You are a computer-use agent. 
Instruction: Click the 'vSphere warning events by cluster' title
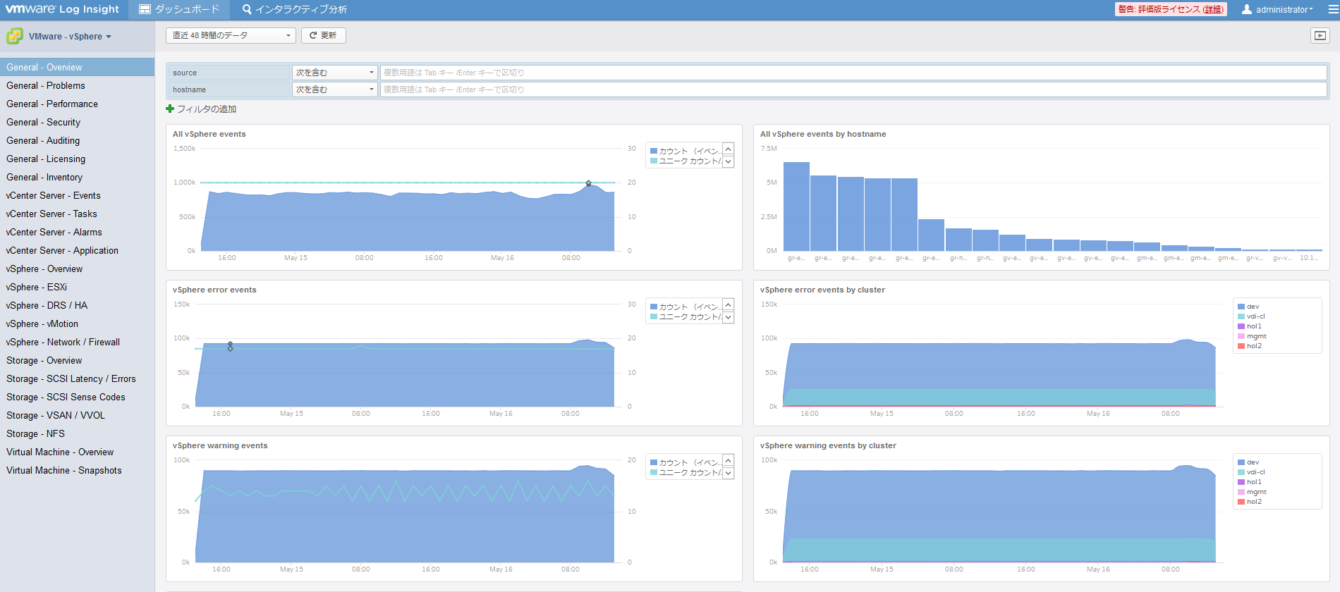[x=828, y=445]
